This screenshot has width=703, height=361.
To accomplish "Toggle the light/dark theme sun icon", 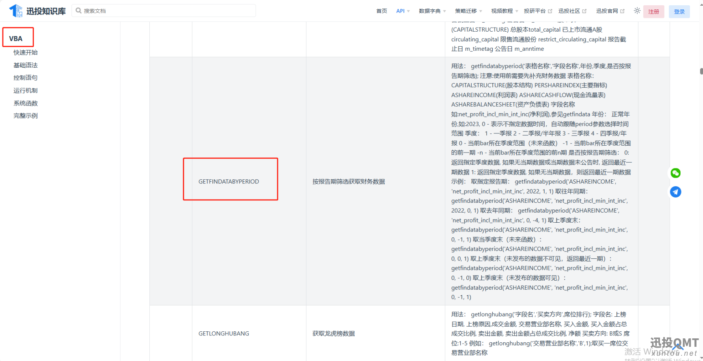I will click(637, 11).
